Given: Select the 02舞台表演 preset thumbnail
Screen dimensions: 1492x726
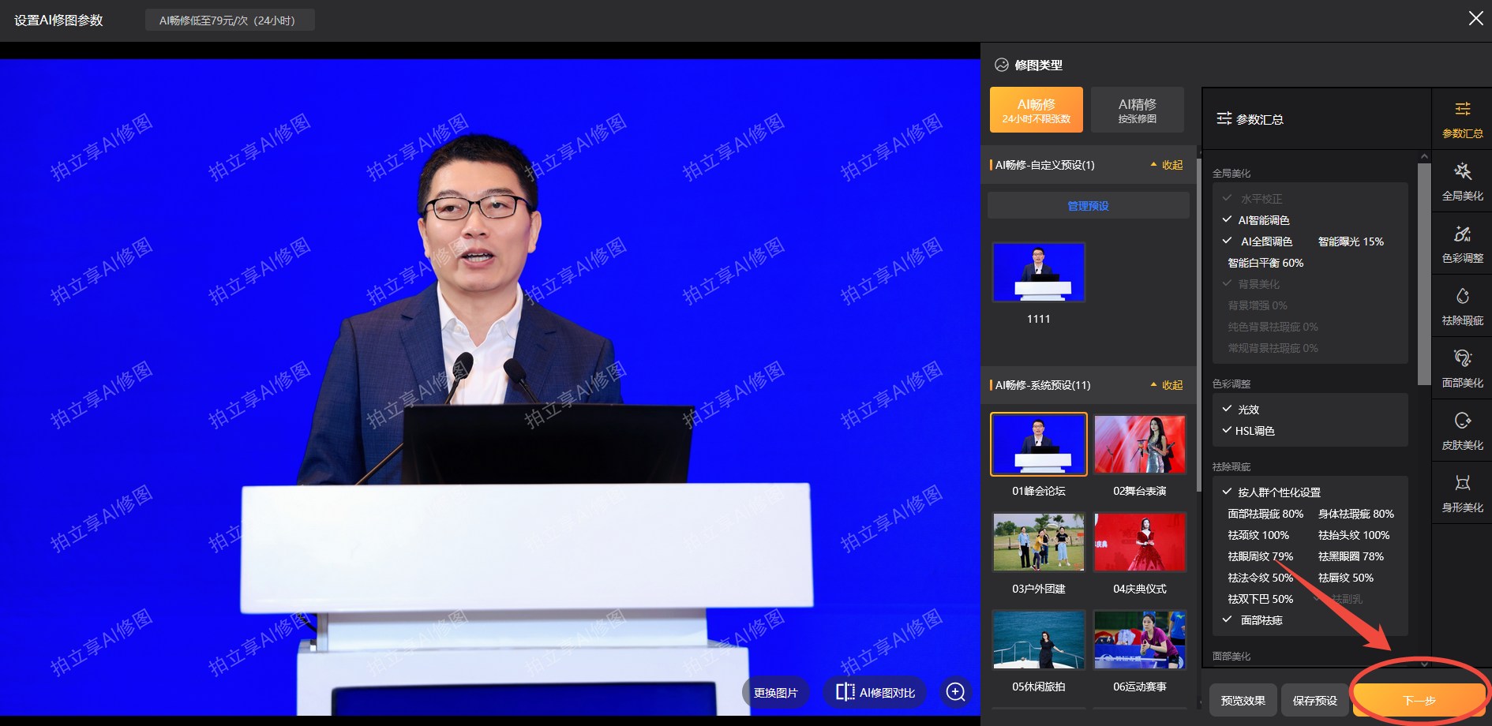Looking at the screenshot, I should tap(1139, 445).
